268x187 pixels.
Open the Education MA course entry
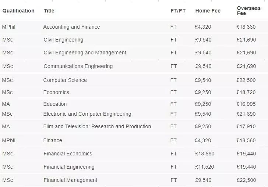pos(55,104)
